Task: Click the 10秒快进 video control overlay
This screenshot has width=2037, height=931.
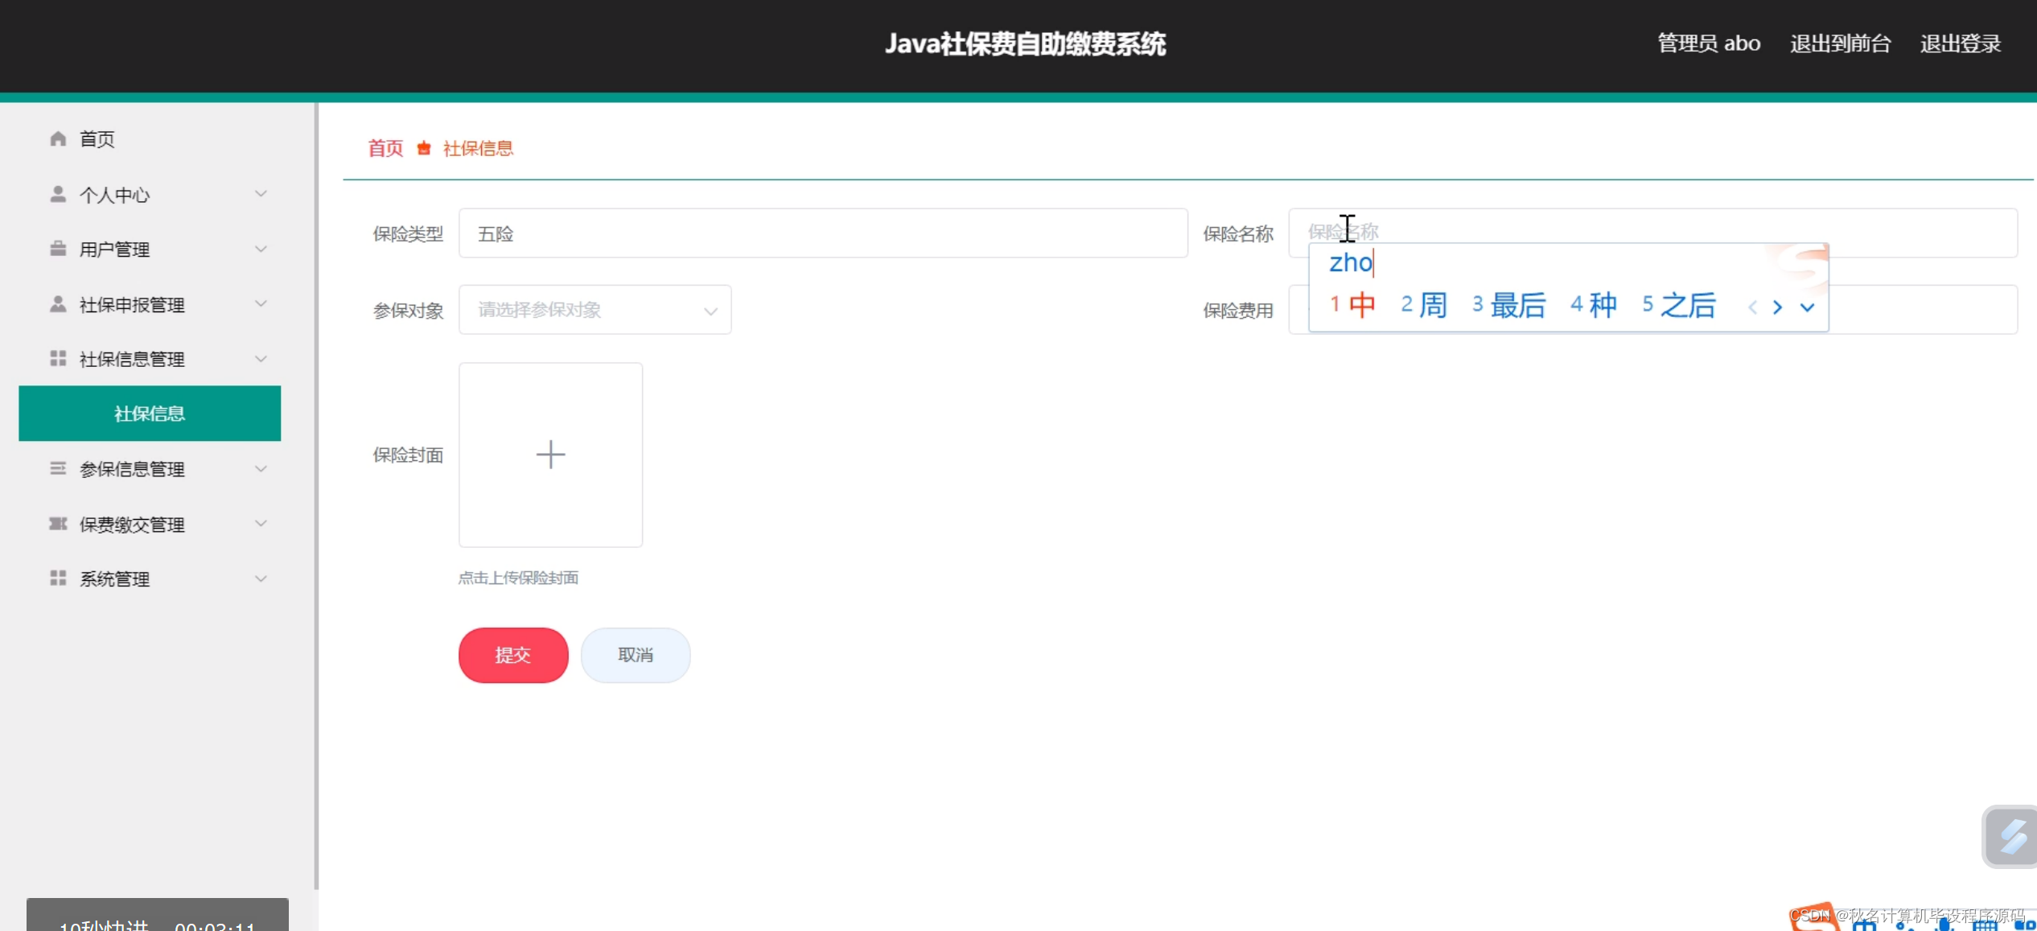Action: coord(105,924)
